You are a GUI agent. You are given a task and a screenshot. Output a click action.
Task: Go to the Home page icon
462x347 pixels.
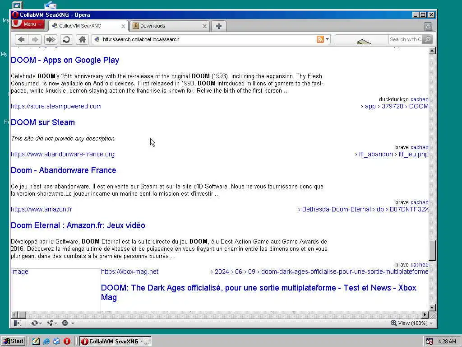click(x=82, y=39)
